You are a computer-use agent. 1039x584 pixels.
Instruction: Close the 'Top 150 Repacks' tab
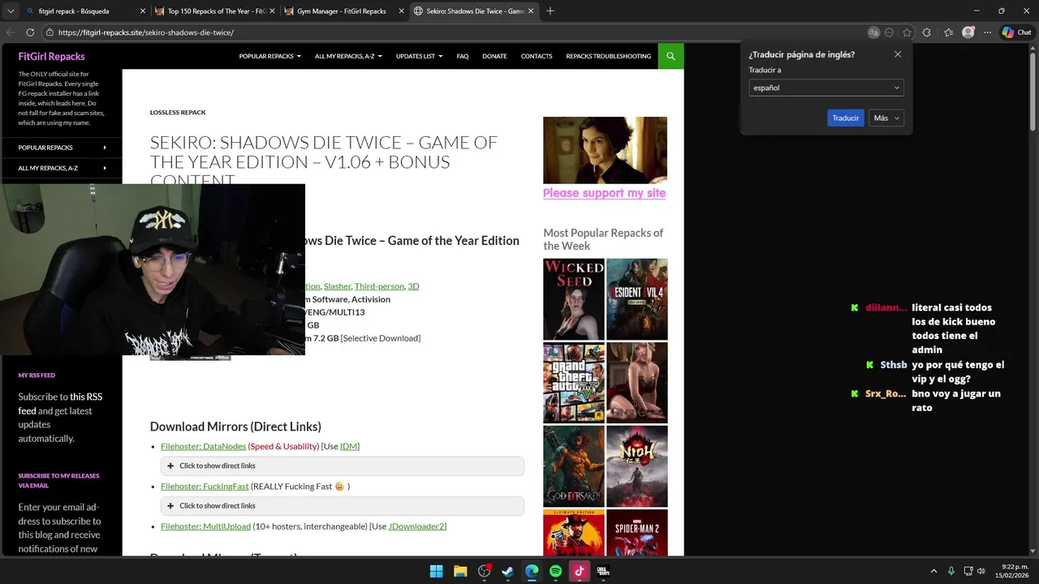(x=272, y=11)
